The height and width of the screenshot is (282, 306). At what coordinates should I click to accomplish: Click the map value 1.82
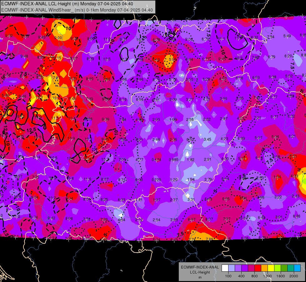[x=190, y=160]
